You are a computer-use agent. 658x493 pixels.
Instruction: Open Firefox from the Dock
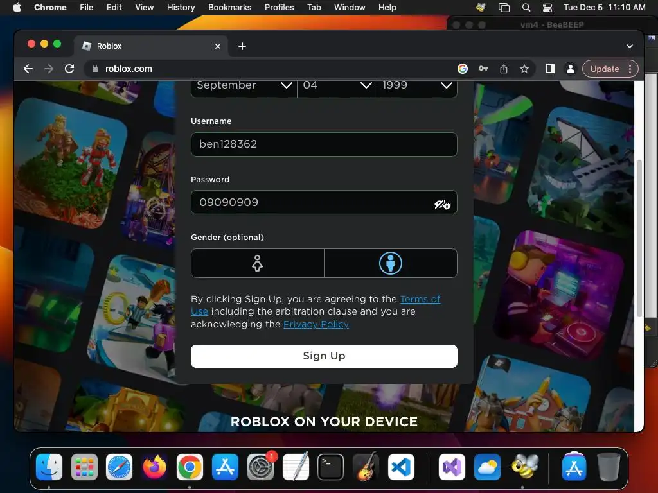coord(154,467)
